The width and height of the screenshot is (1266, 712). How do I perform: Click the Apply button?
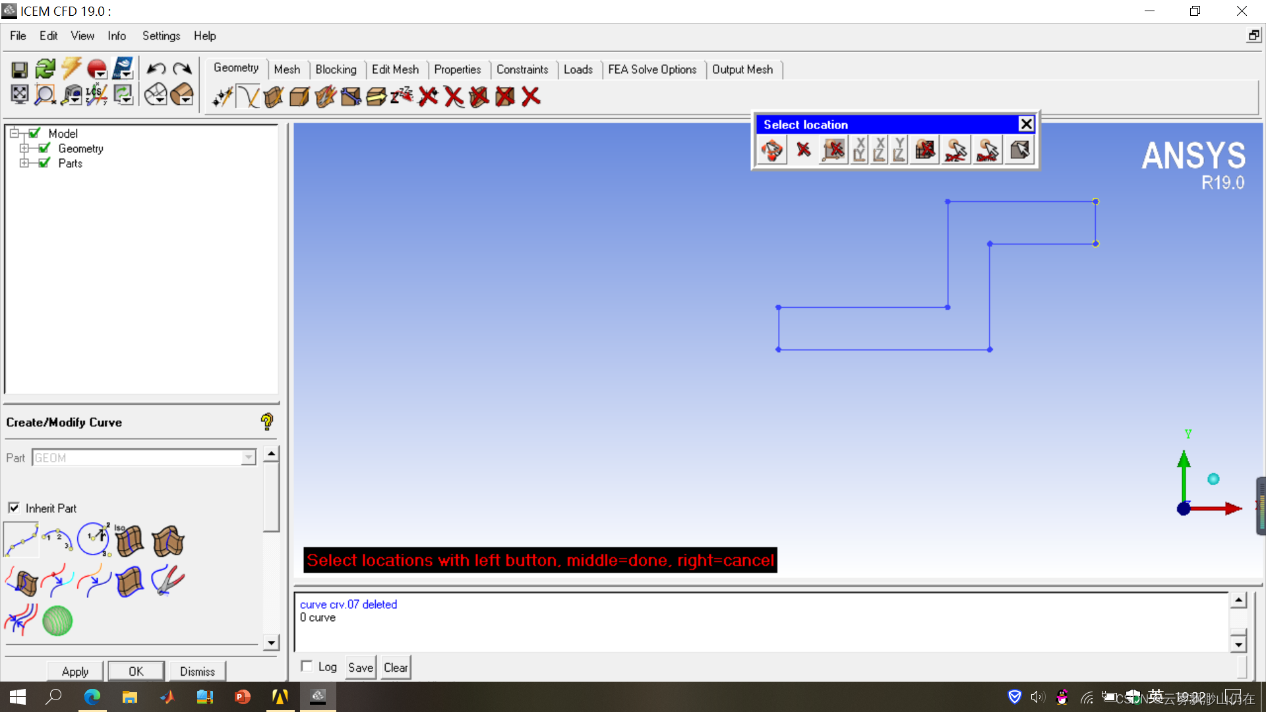pos(75,671)
